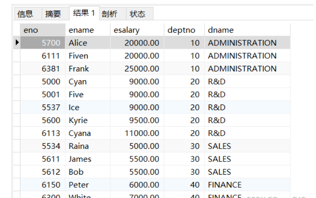Select the Alice name cell
Screen dimensions: 316x198
(87, 43)
